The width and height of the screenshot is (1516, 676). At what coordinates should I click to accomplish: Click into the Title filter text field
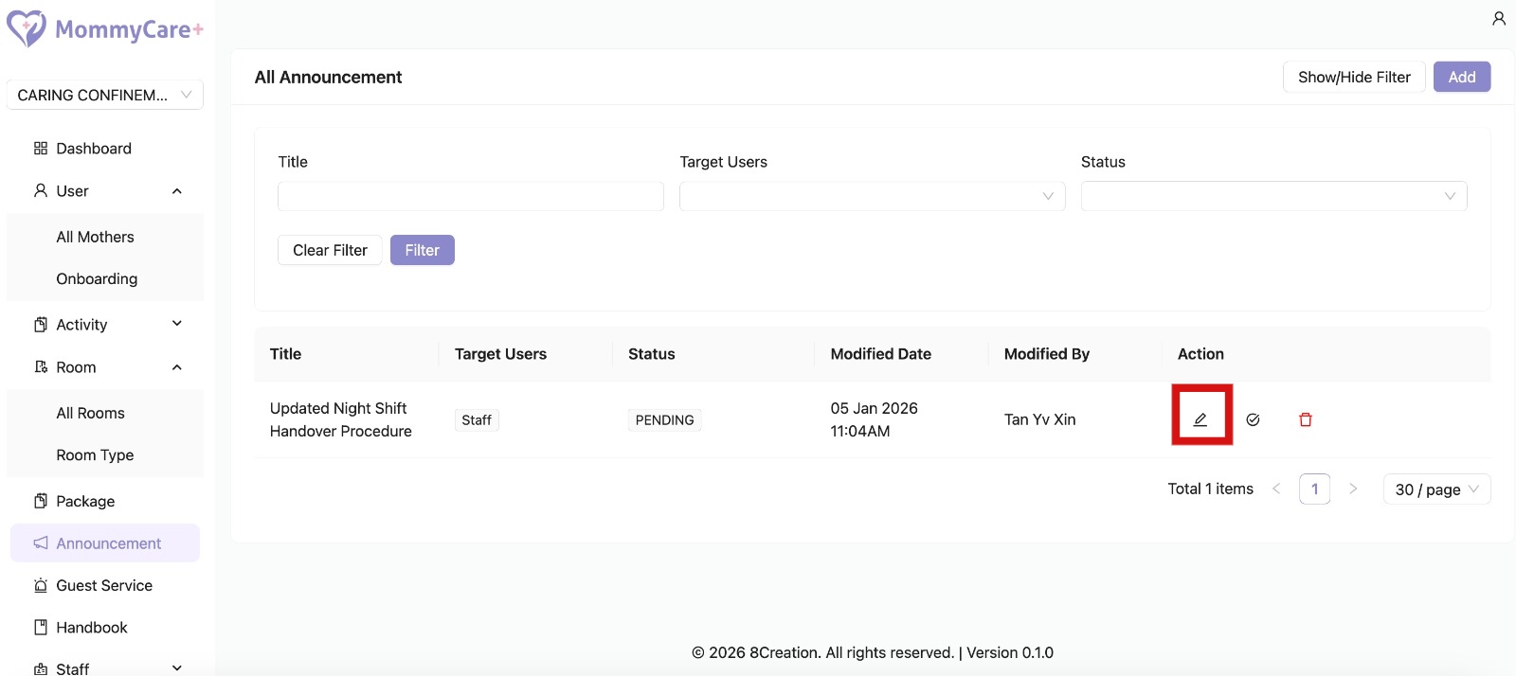tap(470, 196)
